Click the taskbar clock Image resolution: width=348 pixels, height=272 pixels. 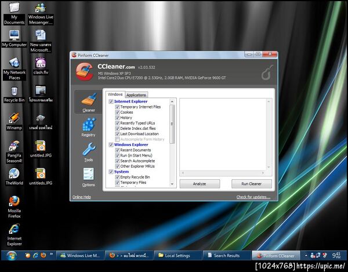336,255
